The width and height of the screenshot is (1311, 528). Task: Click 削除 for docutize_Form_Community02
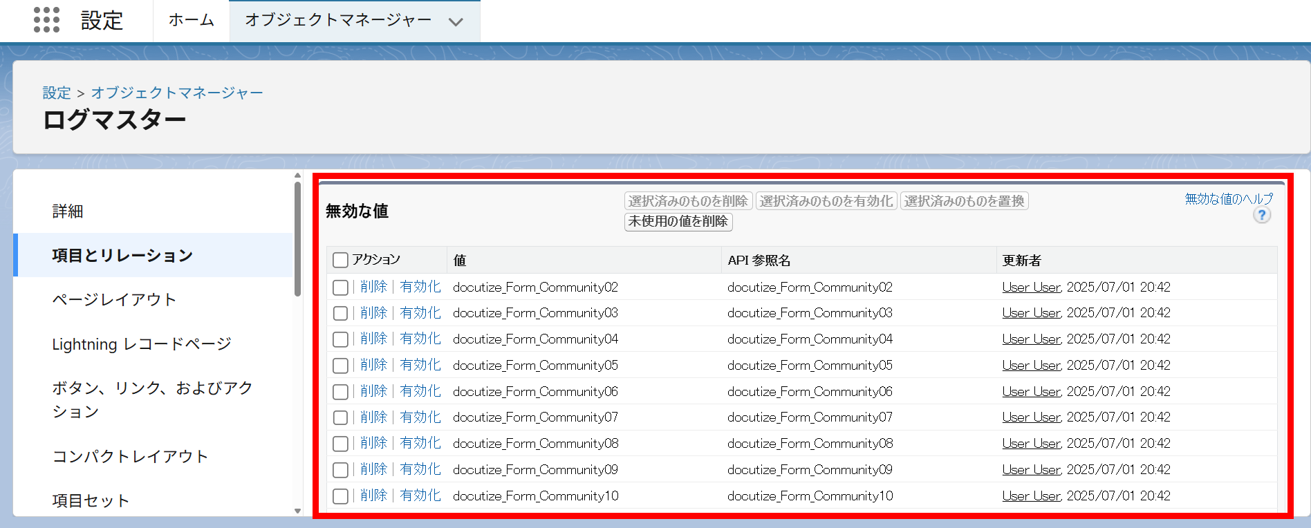(x=373, y=287)
